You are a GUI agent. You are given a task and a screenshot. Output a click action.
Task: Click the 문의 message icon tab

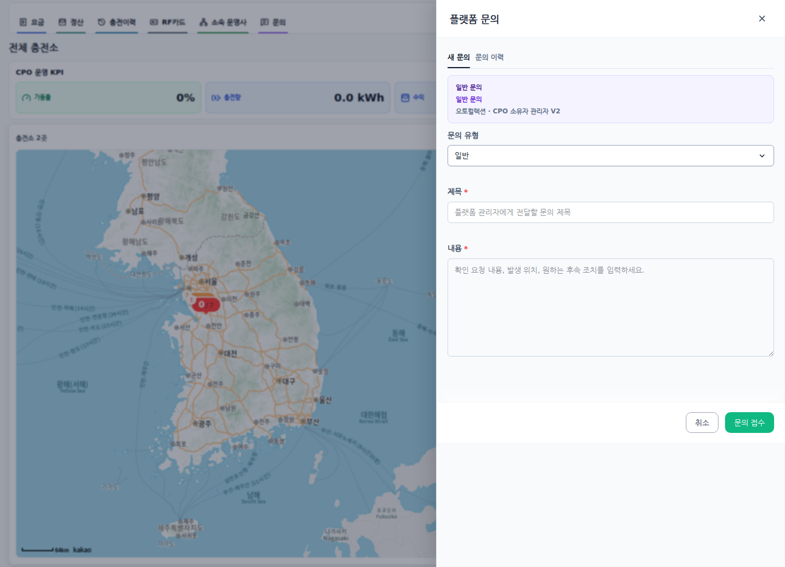click(273, 22)
